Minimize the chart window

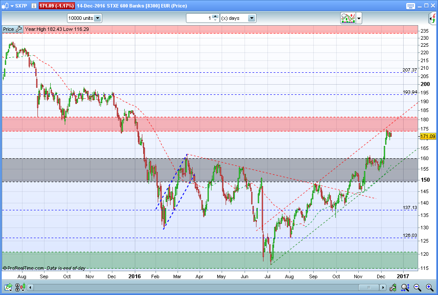[420, 6]
